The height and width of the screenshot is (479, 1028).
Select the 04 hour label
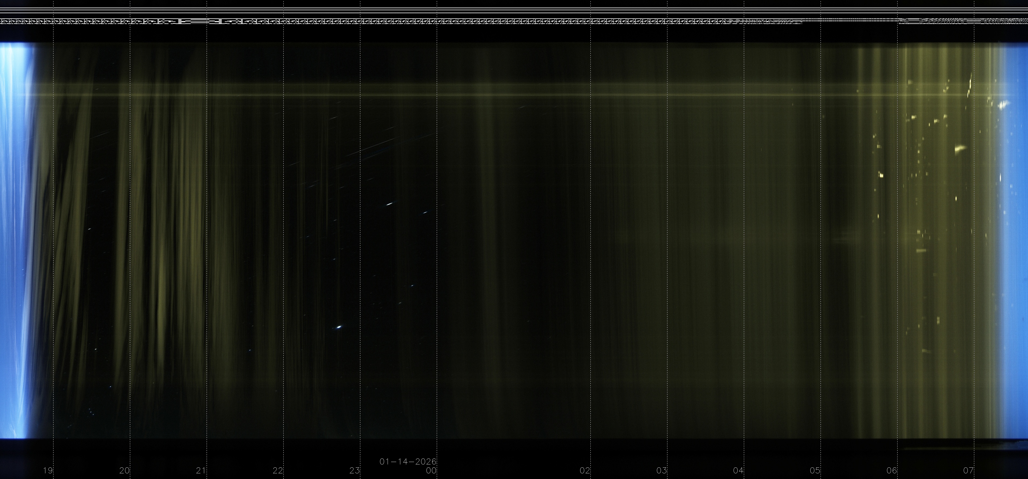pos(738,471)
